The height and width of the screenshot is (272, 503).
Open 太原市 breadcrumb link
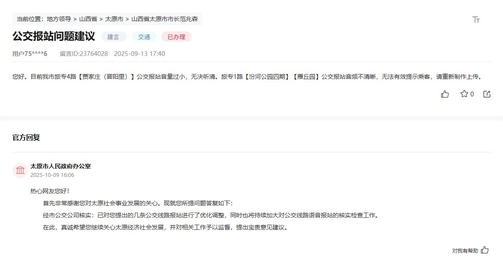[114, 19]
